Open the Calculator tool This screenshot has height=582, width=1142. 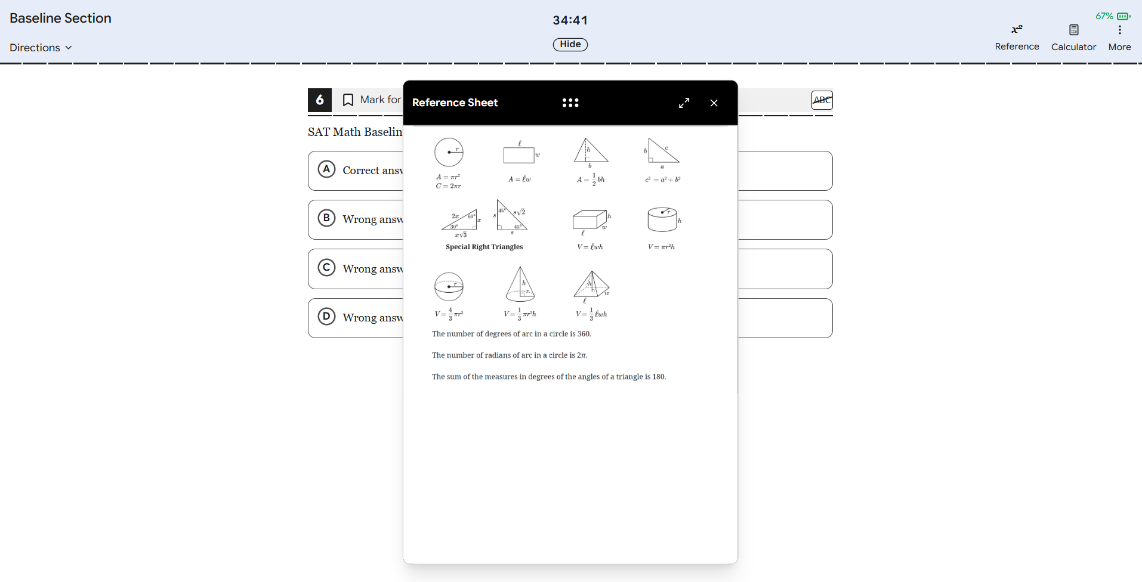(x=1072, y=37)
